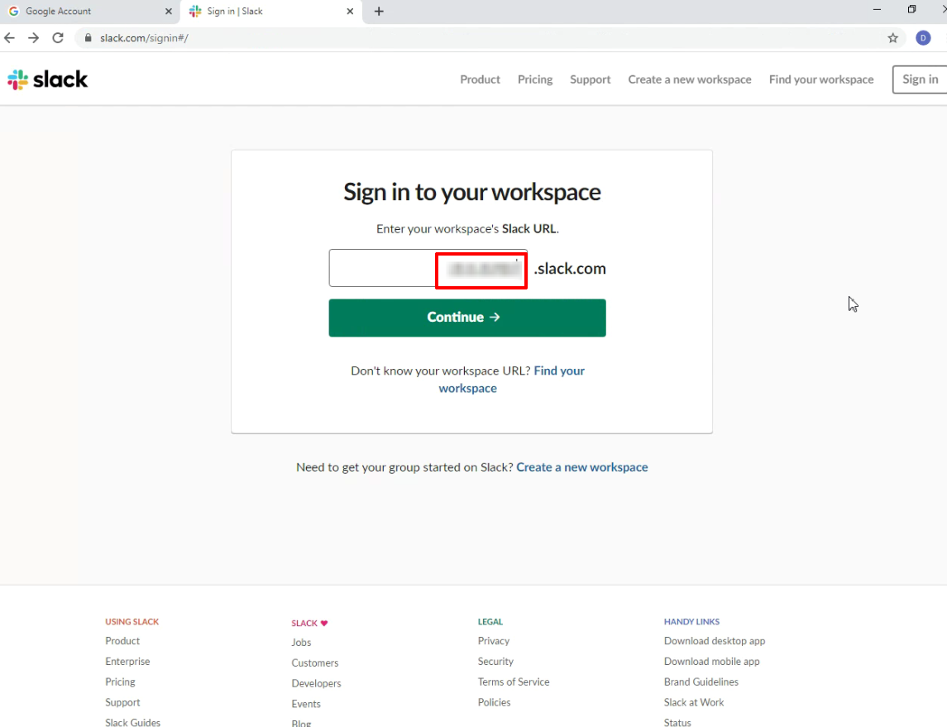Screen dimensions: 947x727
Task: Switch to the Google Account tab
Action: pyautogui.click(x=83, y=12)
